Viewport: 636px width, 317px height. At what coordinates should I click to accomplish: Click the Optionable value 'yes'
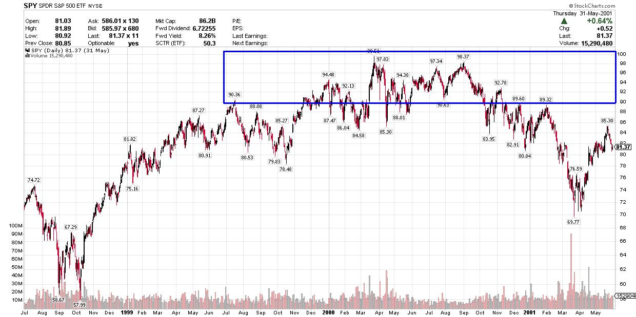click(x=133, y=44)
